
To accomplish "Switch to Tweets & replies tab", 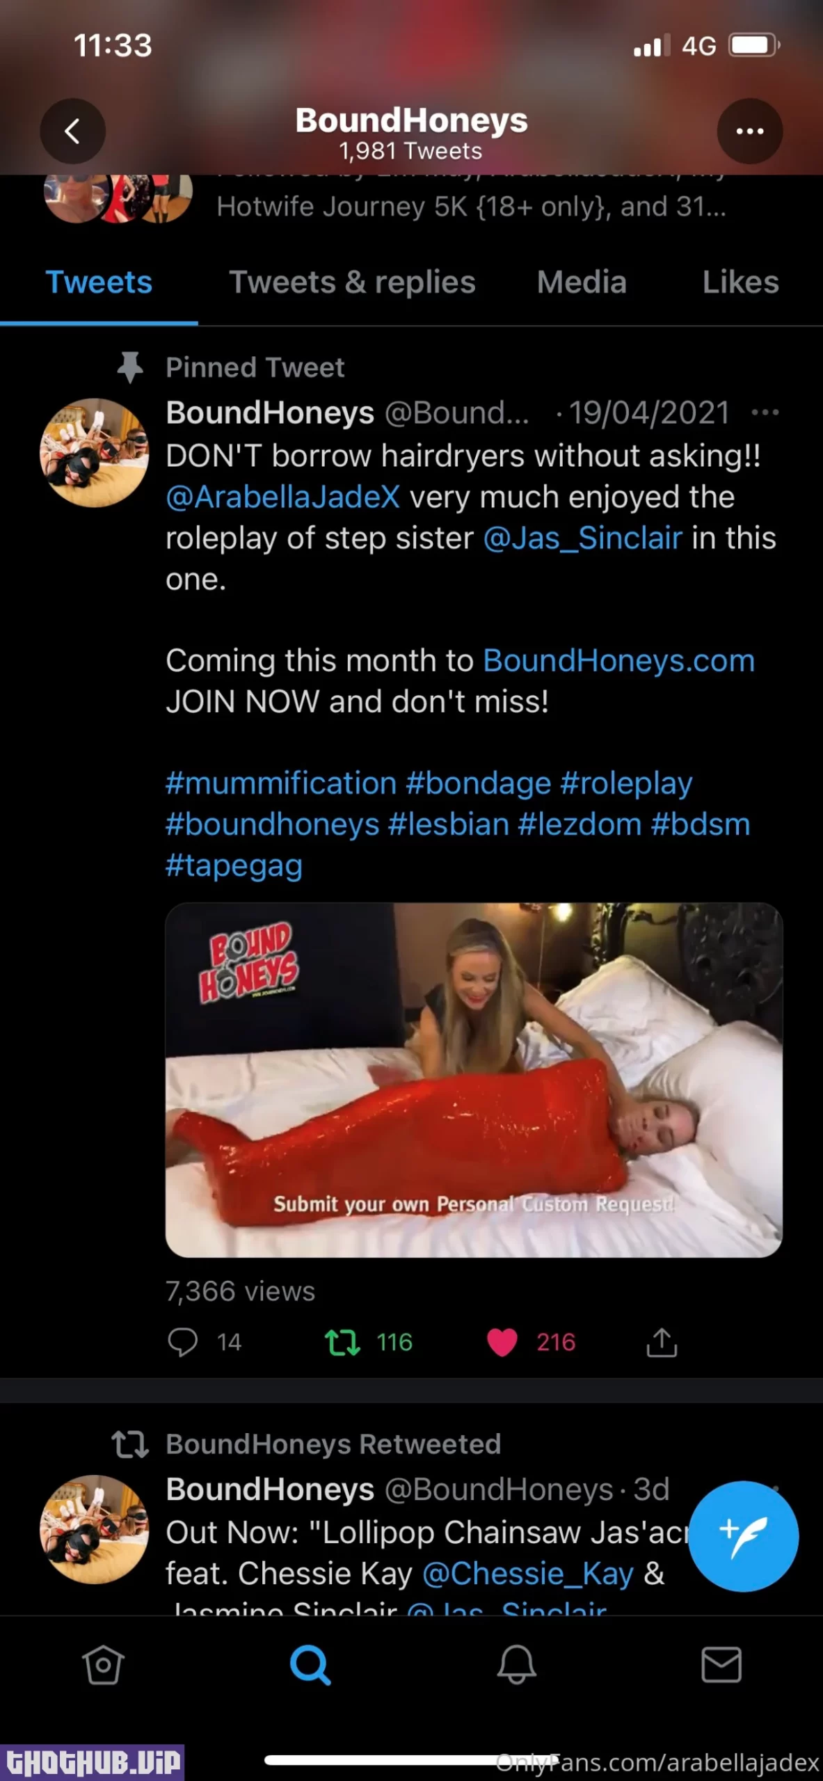I will pyautogui.click(x=352, y=282).
